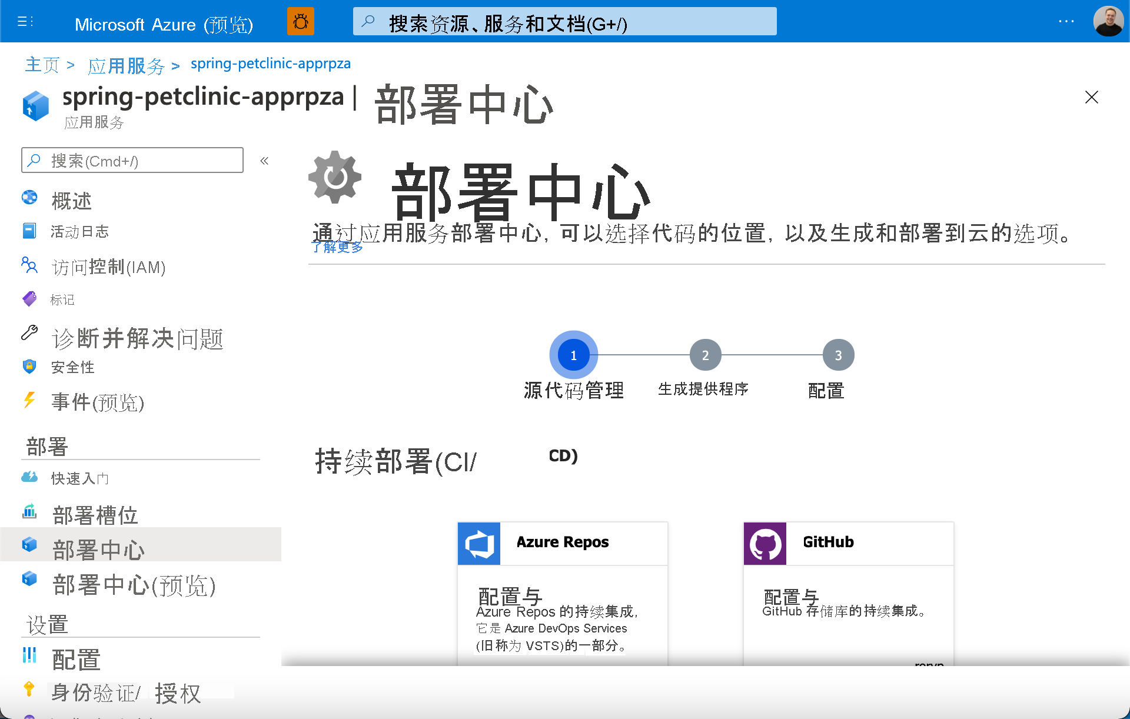
Task: Navigate to 主页 via breadcrumb
Action: pyautogui.click(x=41, y=65)
